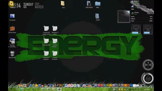Click the 75% meter gadget bar
162x91 pixels.
coord(148,33)
